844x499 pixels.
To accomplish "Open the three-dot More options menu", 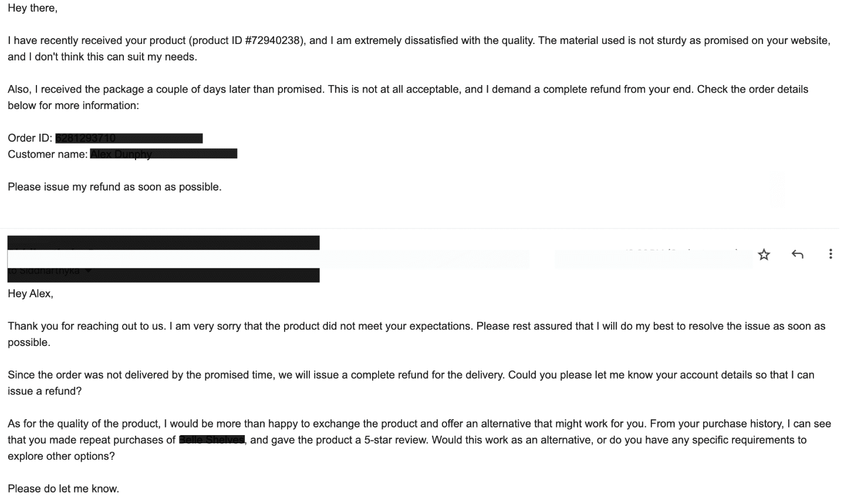I will 831,254.
